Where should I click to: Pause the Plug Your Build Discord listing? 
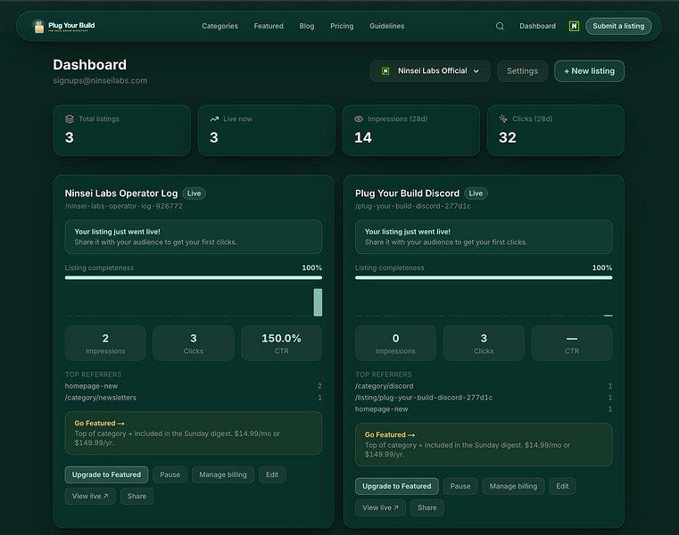(x=460, y=486)
